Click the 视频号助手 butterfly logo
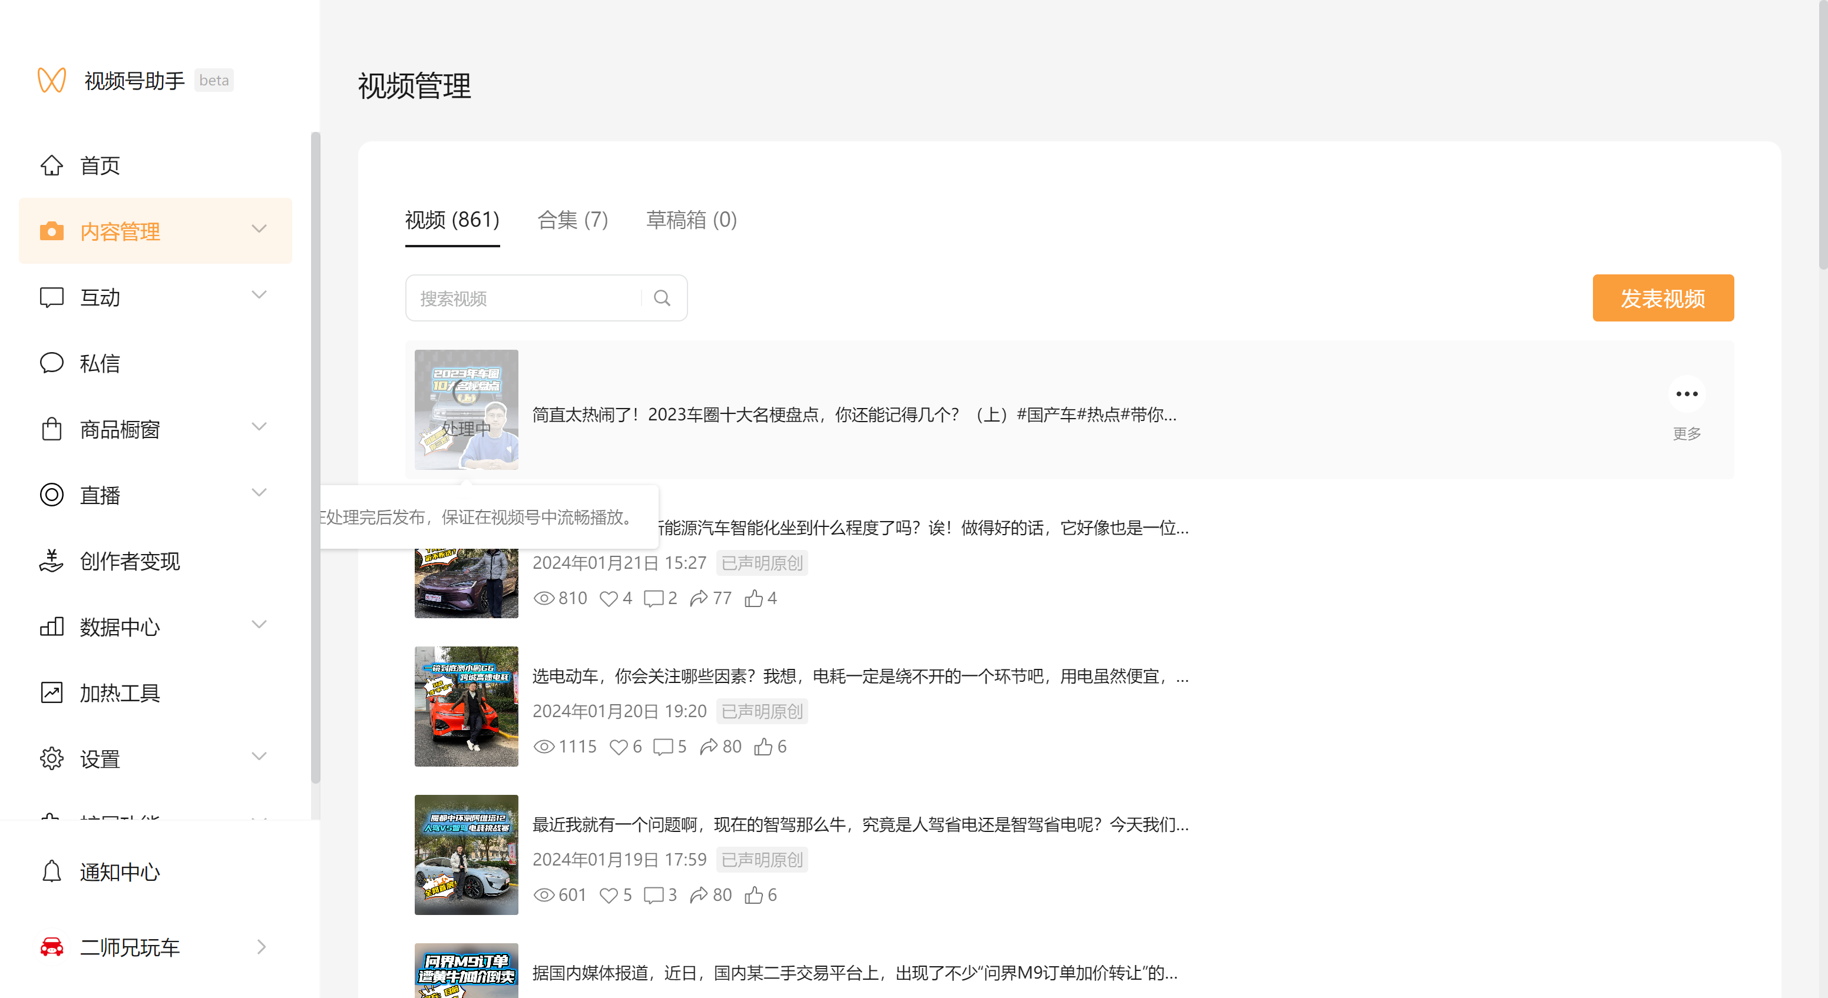The image size is (1828, 998). (51, 80)
